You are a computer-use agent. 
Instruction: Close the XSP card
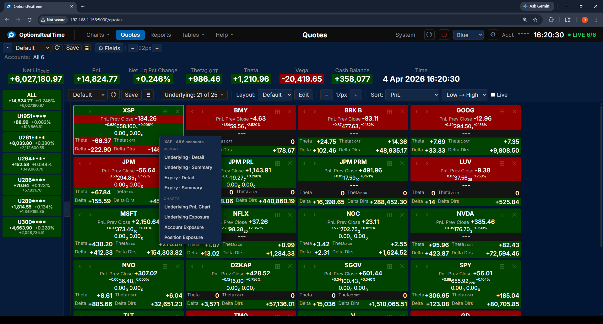177,111
